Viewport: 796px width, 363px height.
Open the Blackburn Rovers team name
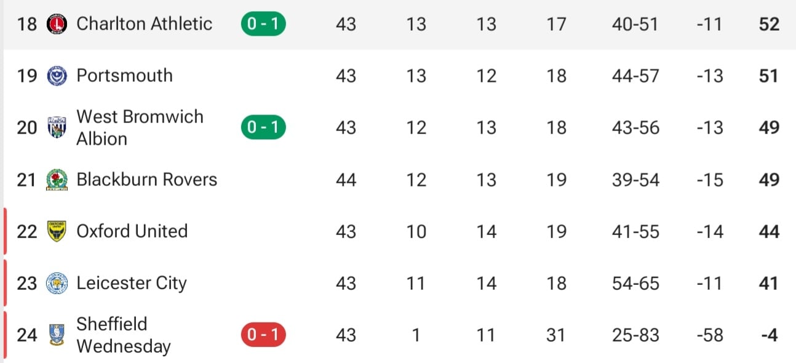pos(147,180)
